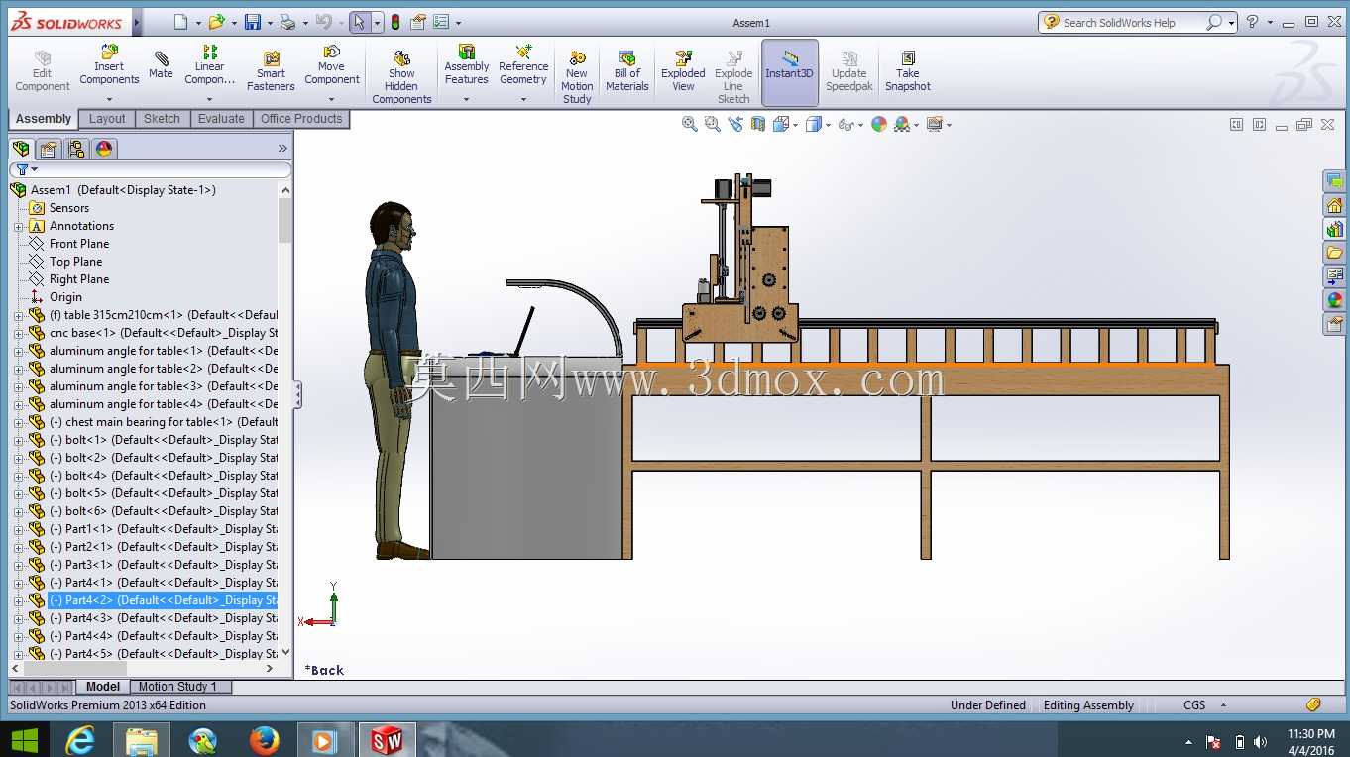Open unit system dropdown next to CGS
This screenshot has height=757, width=1350.
pos(1223,705)
